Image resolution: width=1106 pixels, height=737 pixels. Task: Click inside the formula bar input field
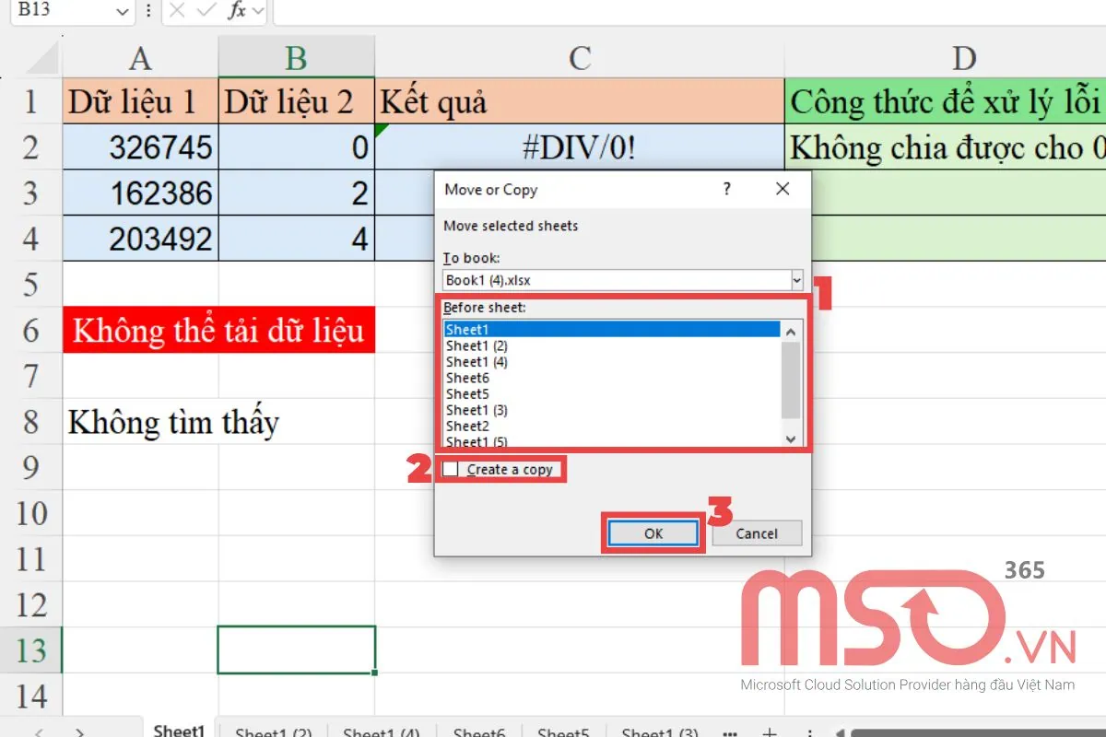[553, 13]
